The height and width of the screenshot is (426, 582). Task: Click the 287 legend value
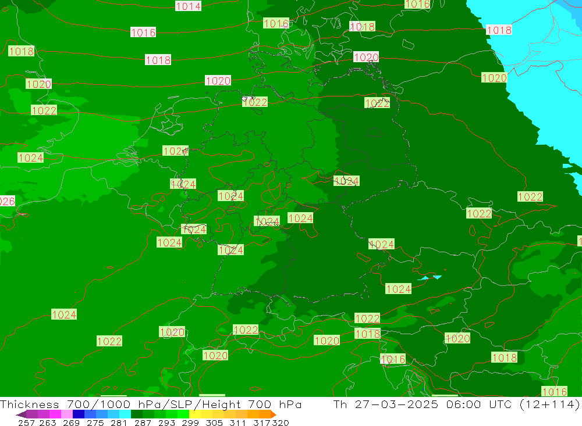point(143,423)
